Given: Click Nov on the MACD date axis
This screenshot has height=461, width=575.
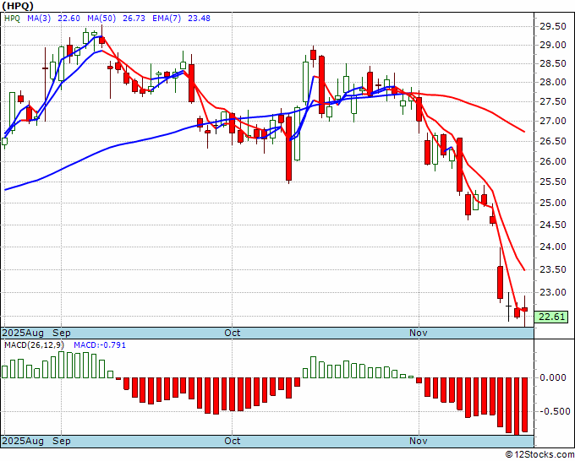Looking at the screenshot, I should pyautogui.click(x=419, y=441).
